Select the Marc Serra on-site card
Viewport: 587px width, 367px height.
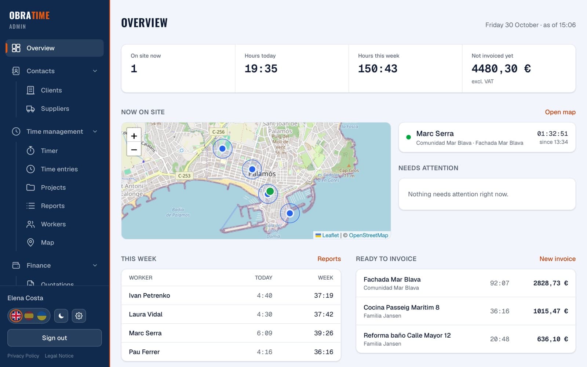coord(487,137)
